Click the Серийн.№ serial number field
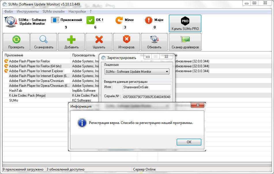This screenshot has width=274, height=174. pyautogui.click(x=147, y=97)
